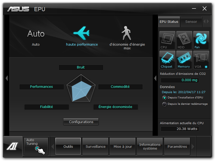Open the Informations système menu
Viewport: 215px width, 161px height.
click(150, 146)
